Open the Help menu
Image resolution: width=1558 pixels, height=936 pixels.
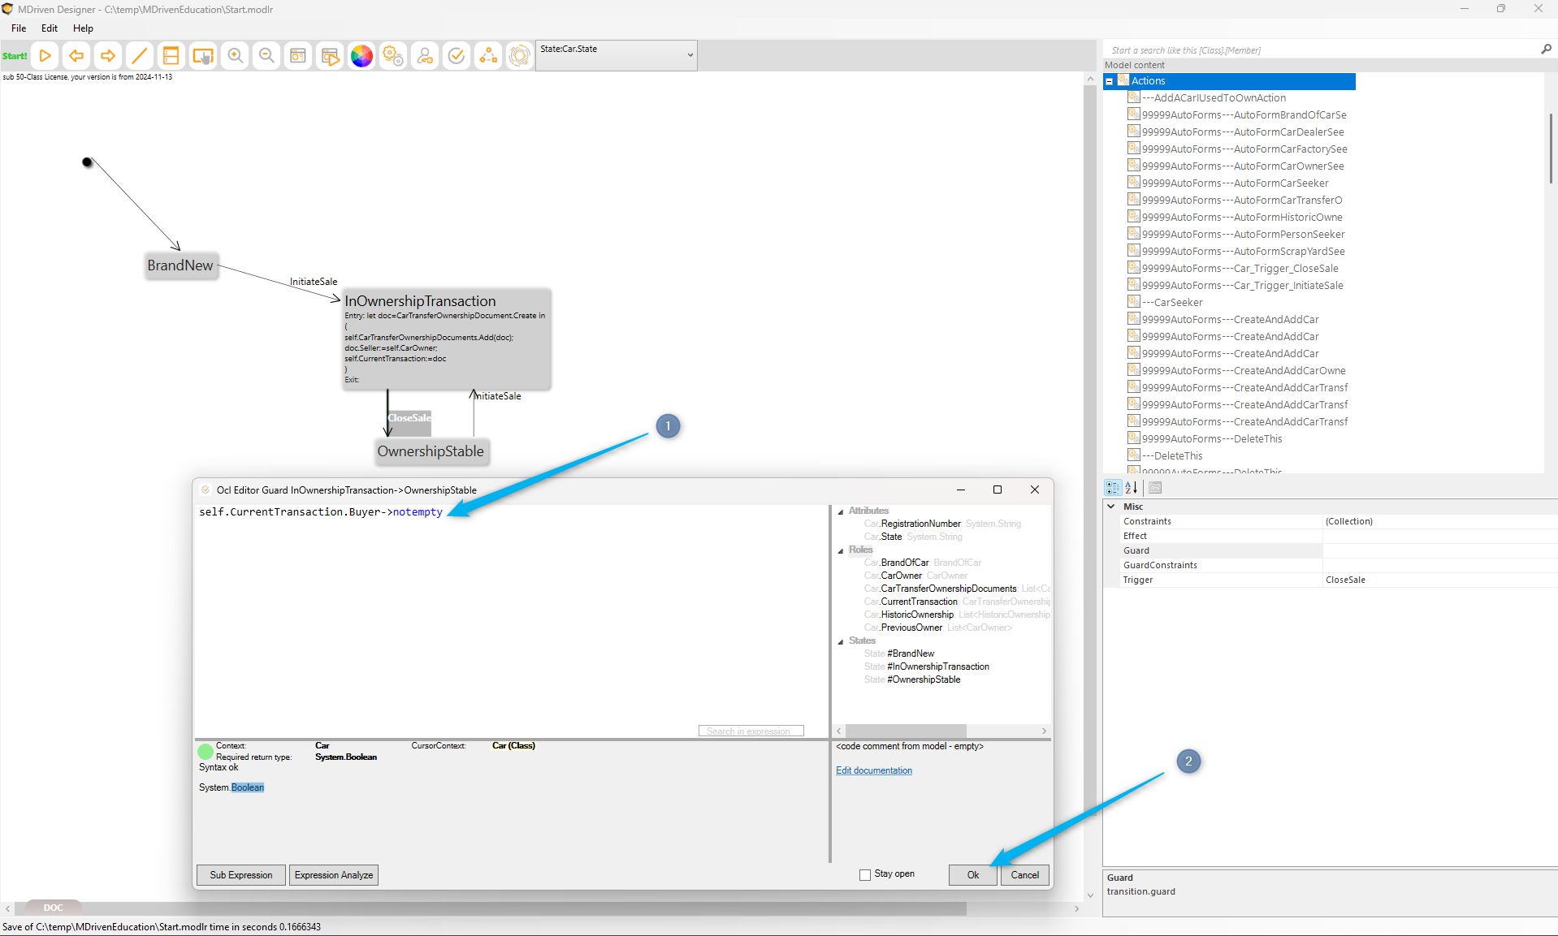(83, 28)
